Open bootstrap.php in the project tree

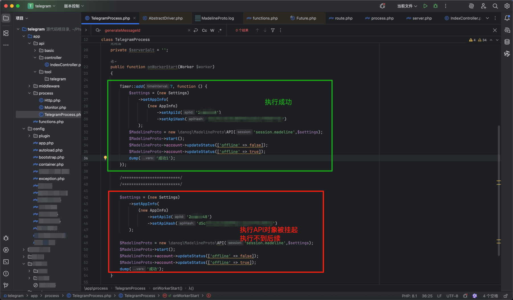(51, 157)
